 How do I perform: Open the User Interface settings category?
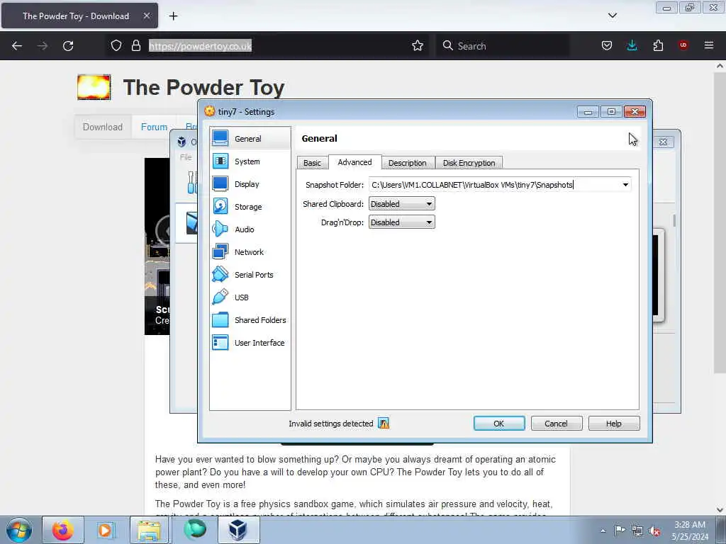pos(250,342)
